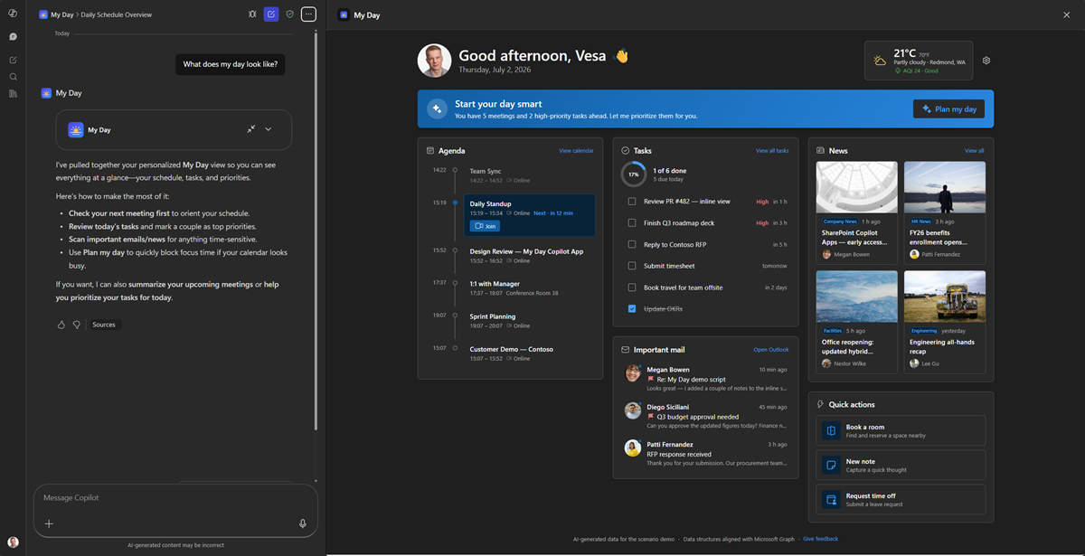Screen dimensions: 1085x556
Task: Open the Office reopening news card
Action: (x=857, y=322)
